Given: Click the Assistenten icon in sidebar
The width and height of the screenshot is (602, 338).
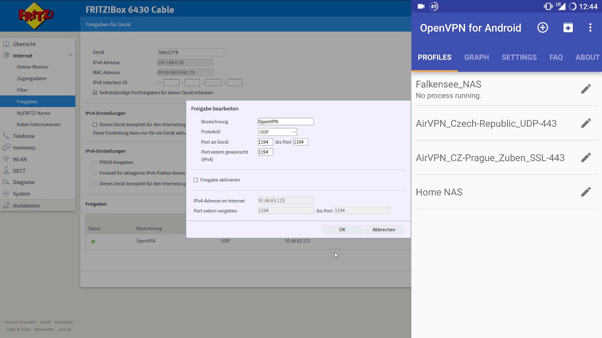Looking at the screenshot, I should pos(6,206).
